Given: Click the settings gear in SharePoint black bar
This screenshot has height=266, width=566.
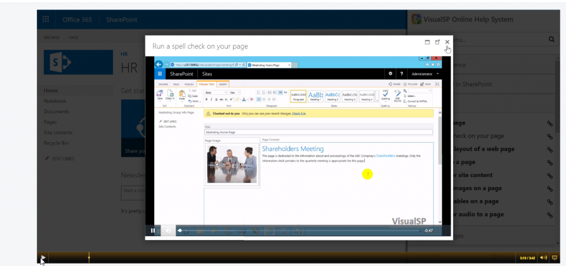Looking at the screenshot, I should coord(390,74).
